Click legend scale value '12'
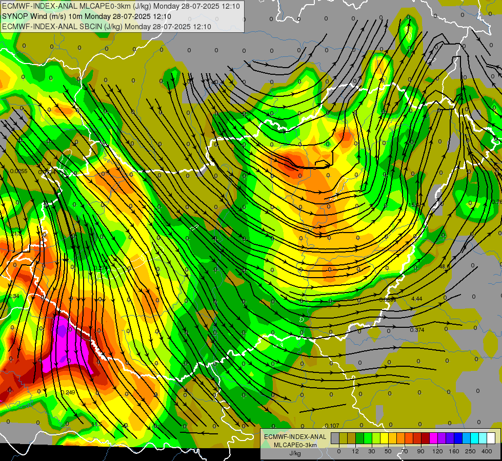Image resolution: width=502 pixels, height=461 pixels. (x=355, y=451)
